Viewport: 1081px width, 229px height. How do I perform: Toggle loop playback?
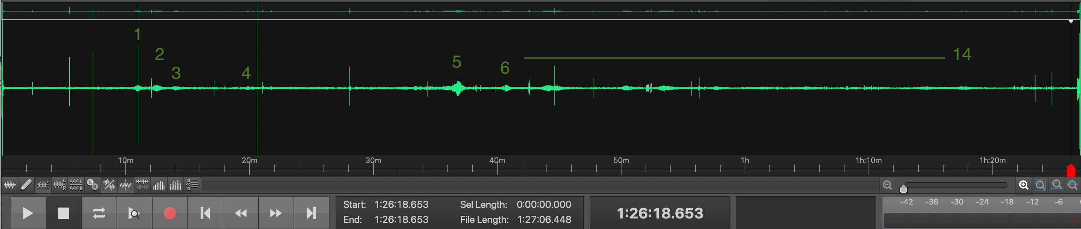(x=99, y=213)
